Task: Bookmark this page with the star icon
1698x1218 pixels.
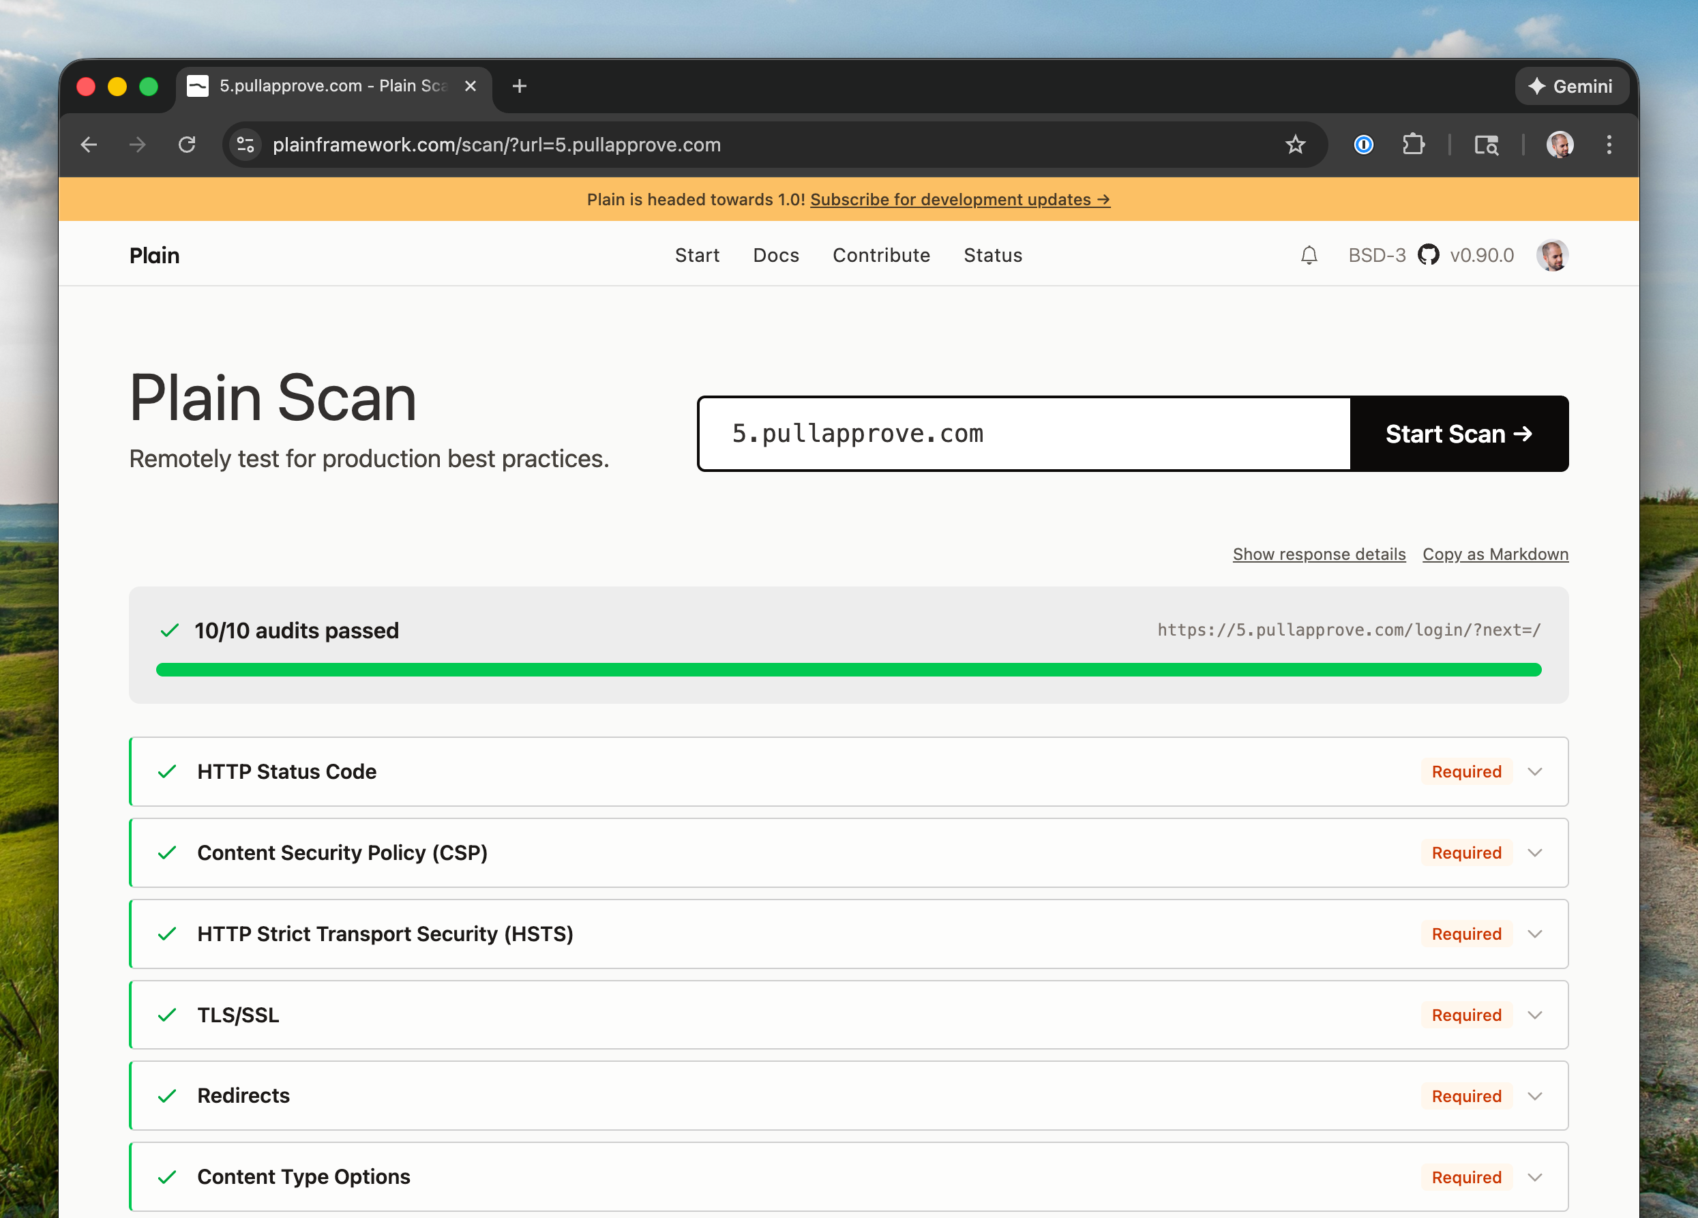Action: 1294,145
